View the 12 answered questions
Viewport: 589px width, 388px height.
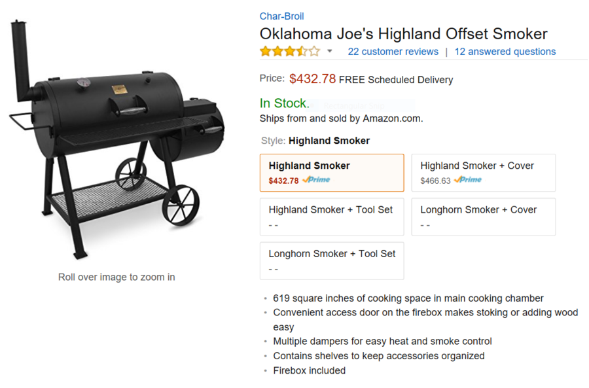point(505,52)
